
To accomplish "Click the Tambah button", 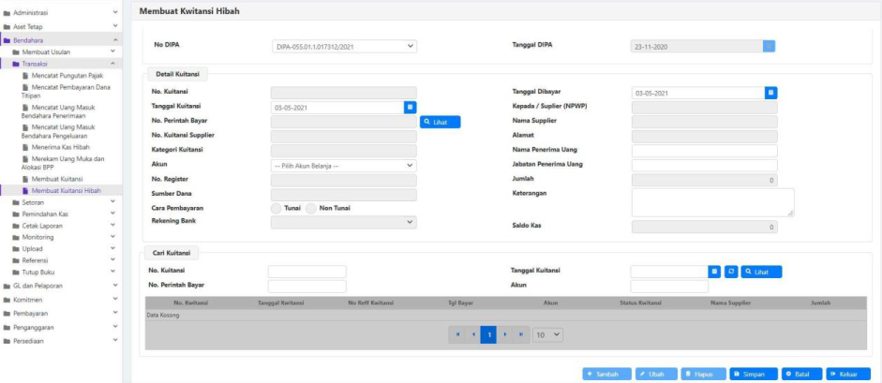I will tap(606, 374).
